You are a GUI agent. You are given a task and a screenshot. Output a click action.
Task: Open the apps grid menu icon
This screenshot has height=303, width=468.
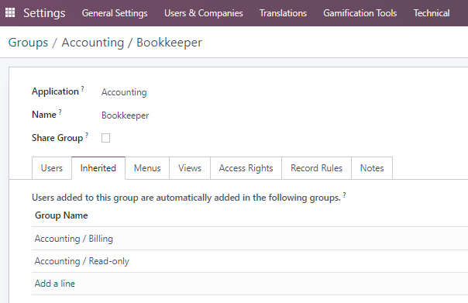(x=10, y=12)
